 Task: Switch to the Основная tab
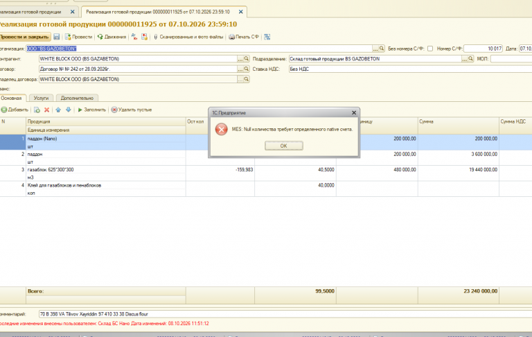pos(12,98)
